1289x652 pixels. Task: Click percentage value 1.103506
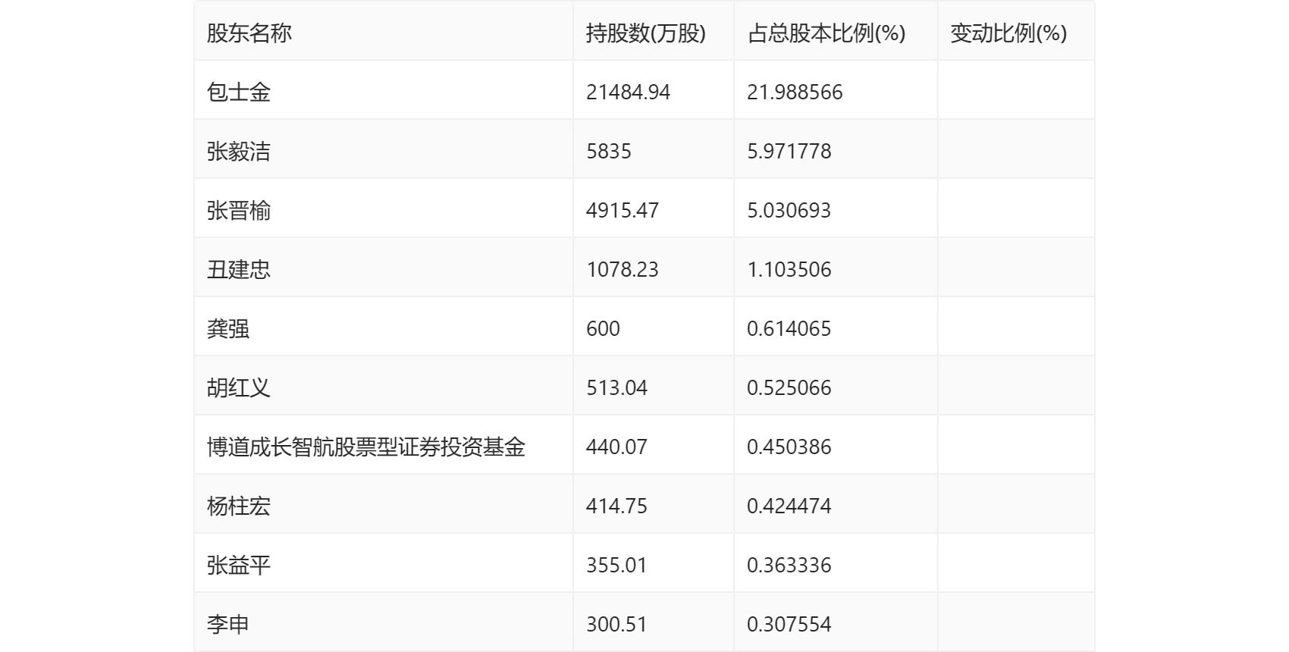coord(789,269)
